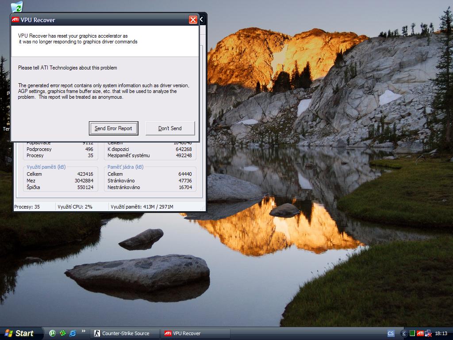
Task: Open the ATI tray icon
Action: point(420,333)
